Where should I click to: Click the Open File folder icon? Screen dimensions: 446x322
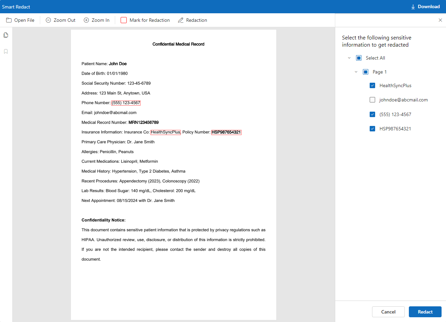[x=9, y=20]
